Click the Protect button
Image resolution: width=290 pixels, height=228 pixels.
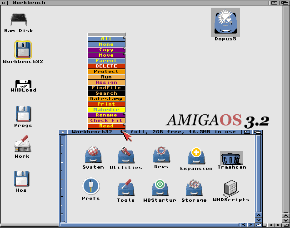point(106,72)
